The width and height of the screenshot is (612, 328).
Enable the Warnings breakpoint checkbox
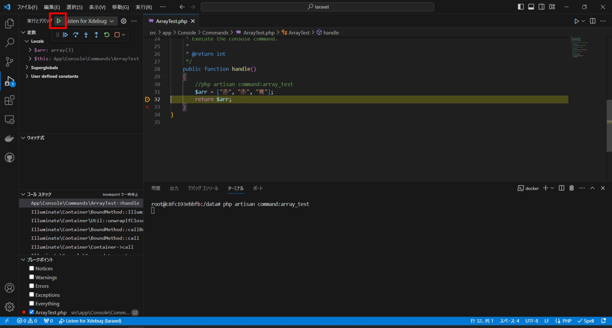point(31,277)
